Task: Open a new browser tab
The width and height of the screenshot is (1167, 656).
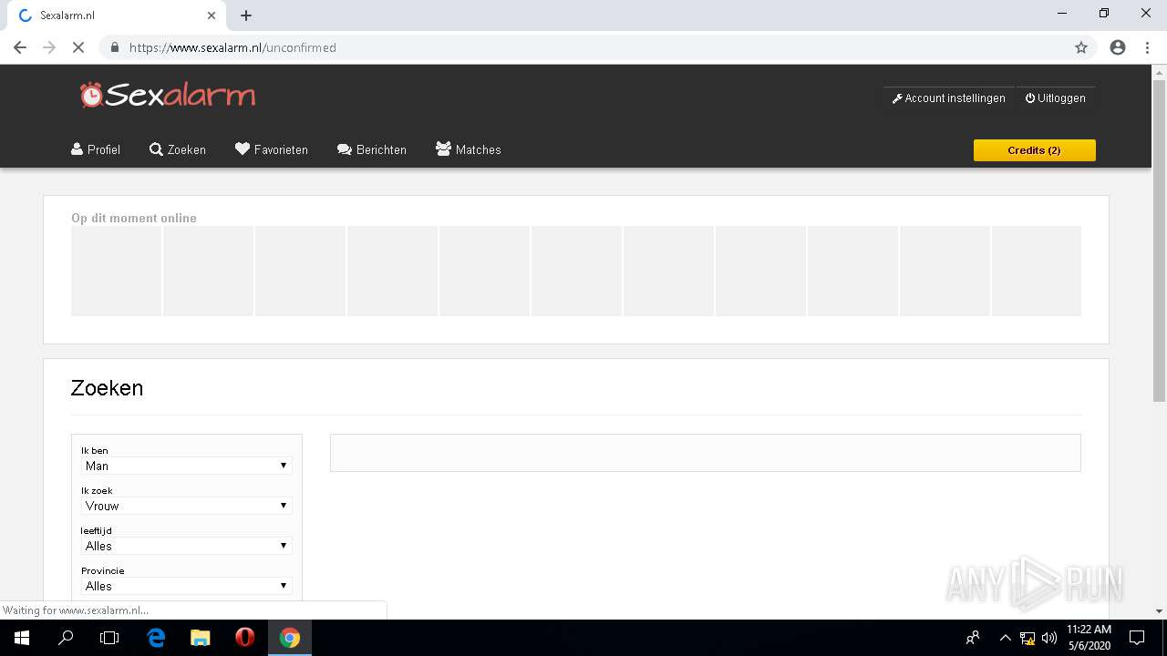Action: [246, 15]
